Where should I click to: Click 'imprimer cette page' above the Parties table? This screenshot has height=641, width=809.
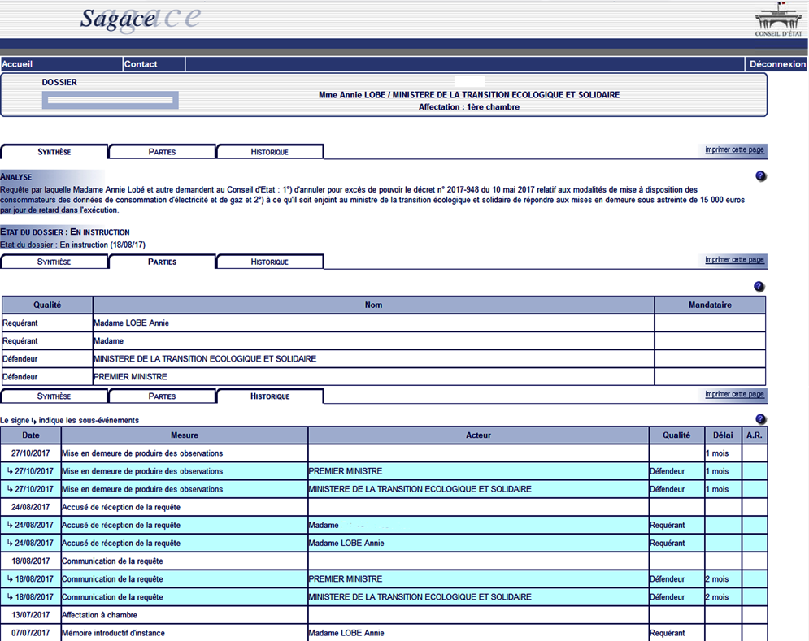click(x=734, y=259)
